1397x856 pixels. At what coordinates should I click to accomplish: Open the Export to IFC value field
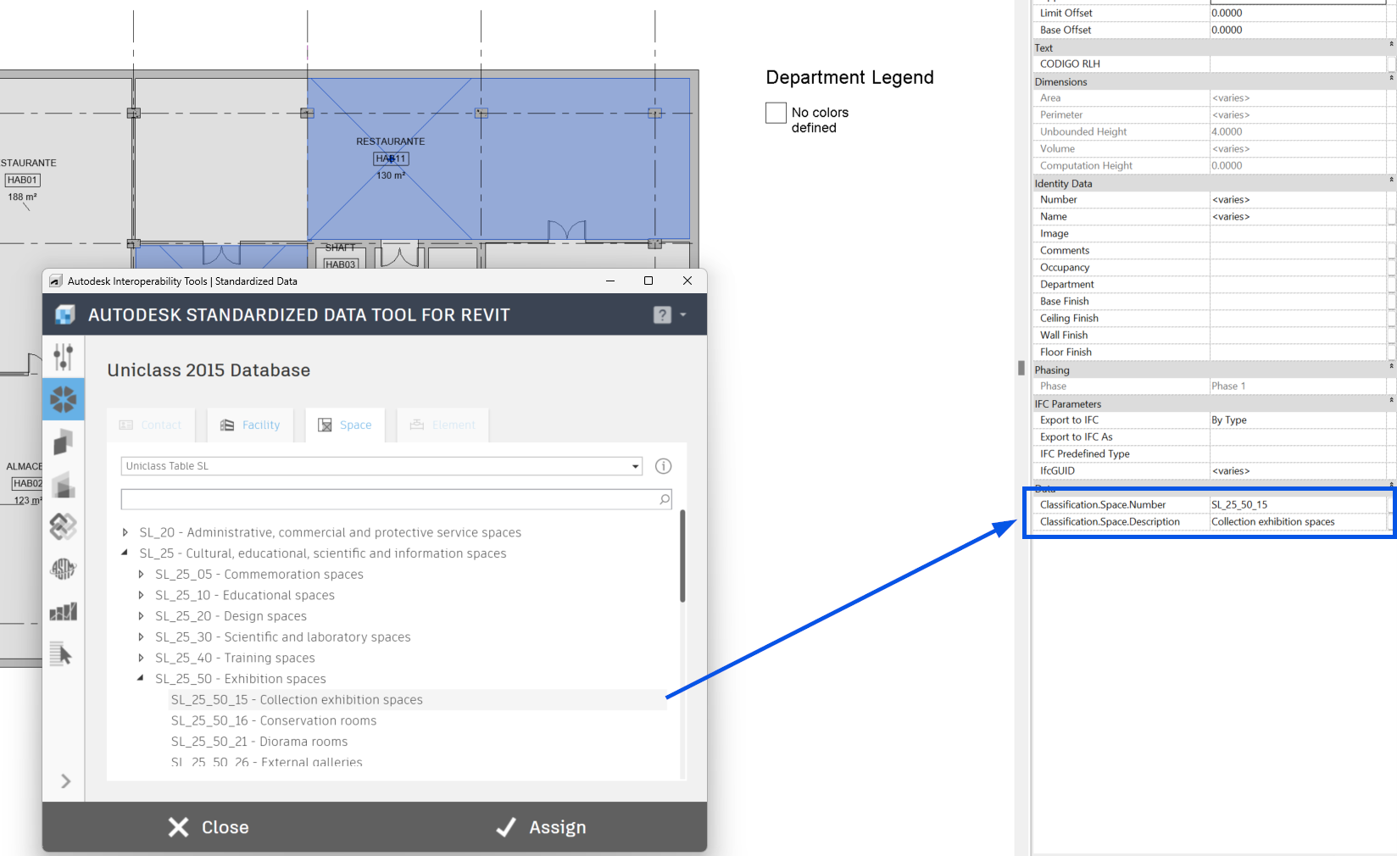[x=1298, y=420]
